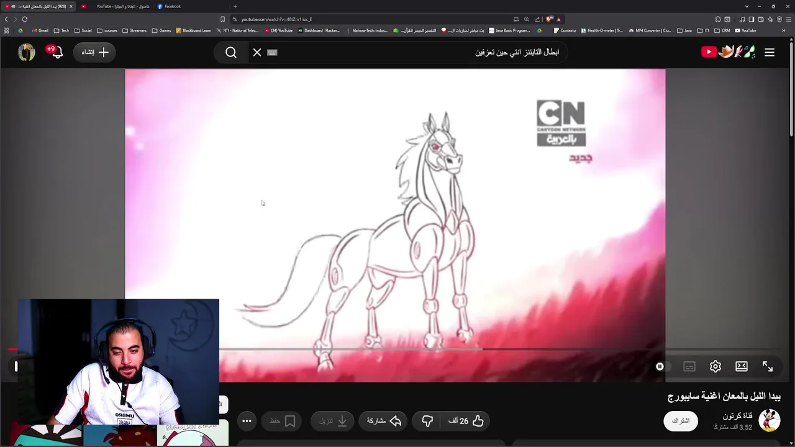Open the Brave Shields lion icon
Viewport: 795px width, 447px height.
click(x=549, y=19)
